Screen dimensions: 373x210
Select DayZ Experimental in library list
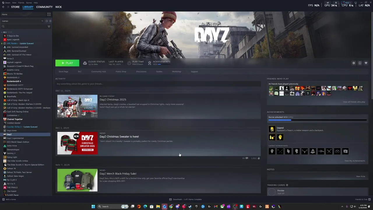pos(15,138)
